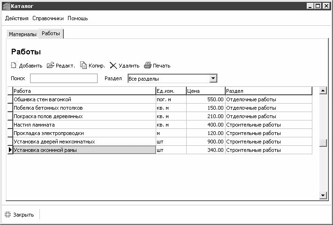The height and width of the screenshot is (225, 333).
Task: Sort by the Цена column header
Action: [205, 91]
